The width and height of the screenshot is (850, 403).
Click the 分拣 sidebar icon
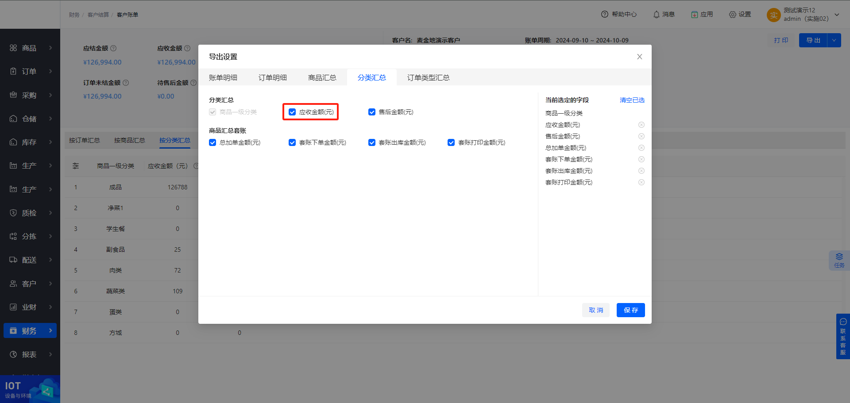[13, 236]
